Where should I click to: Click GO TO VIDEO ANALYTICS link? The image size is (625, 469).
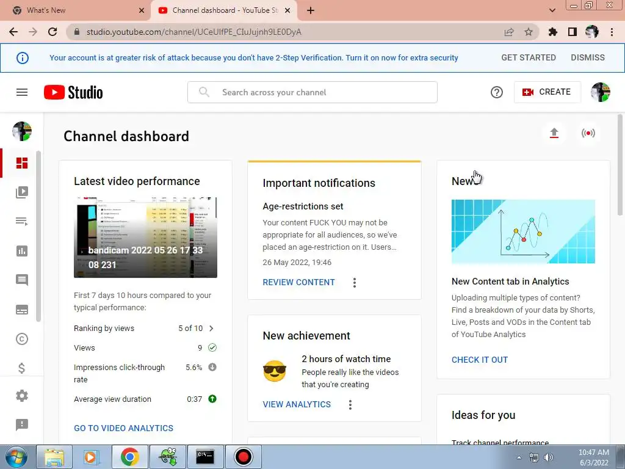tap(123, 428)
